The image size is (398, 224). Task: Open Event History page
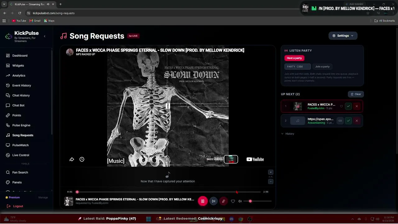[21, 86]
